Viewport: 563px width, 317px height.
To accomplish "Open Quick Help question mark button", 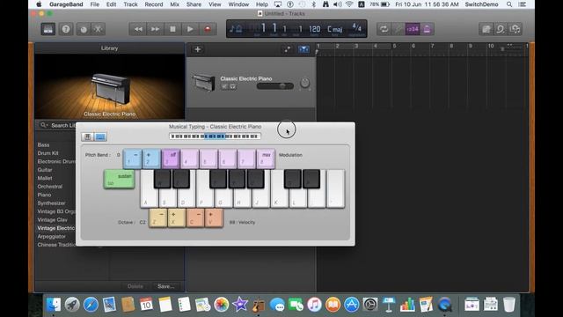I will 66,29.
